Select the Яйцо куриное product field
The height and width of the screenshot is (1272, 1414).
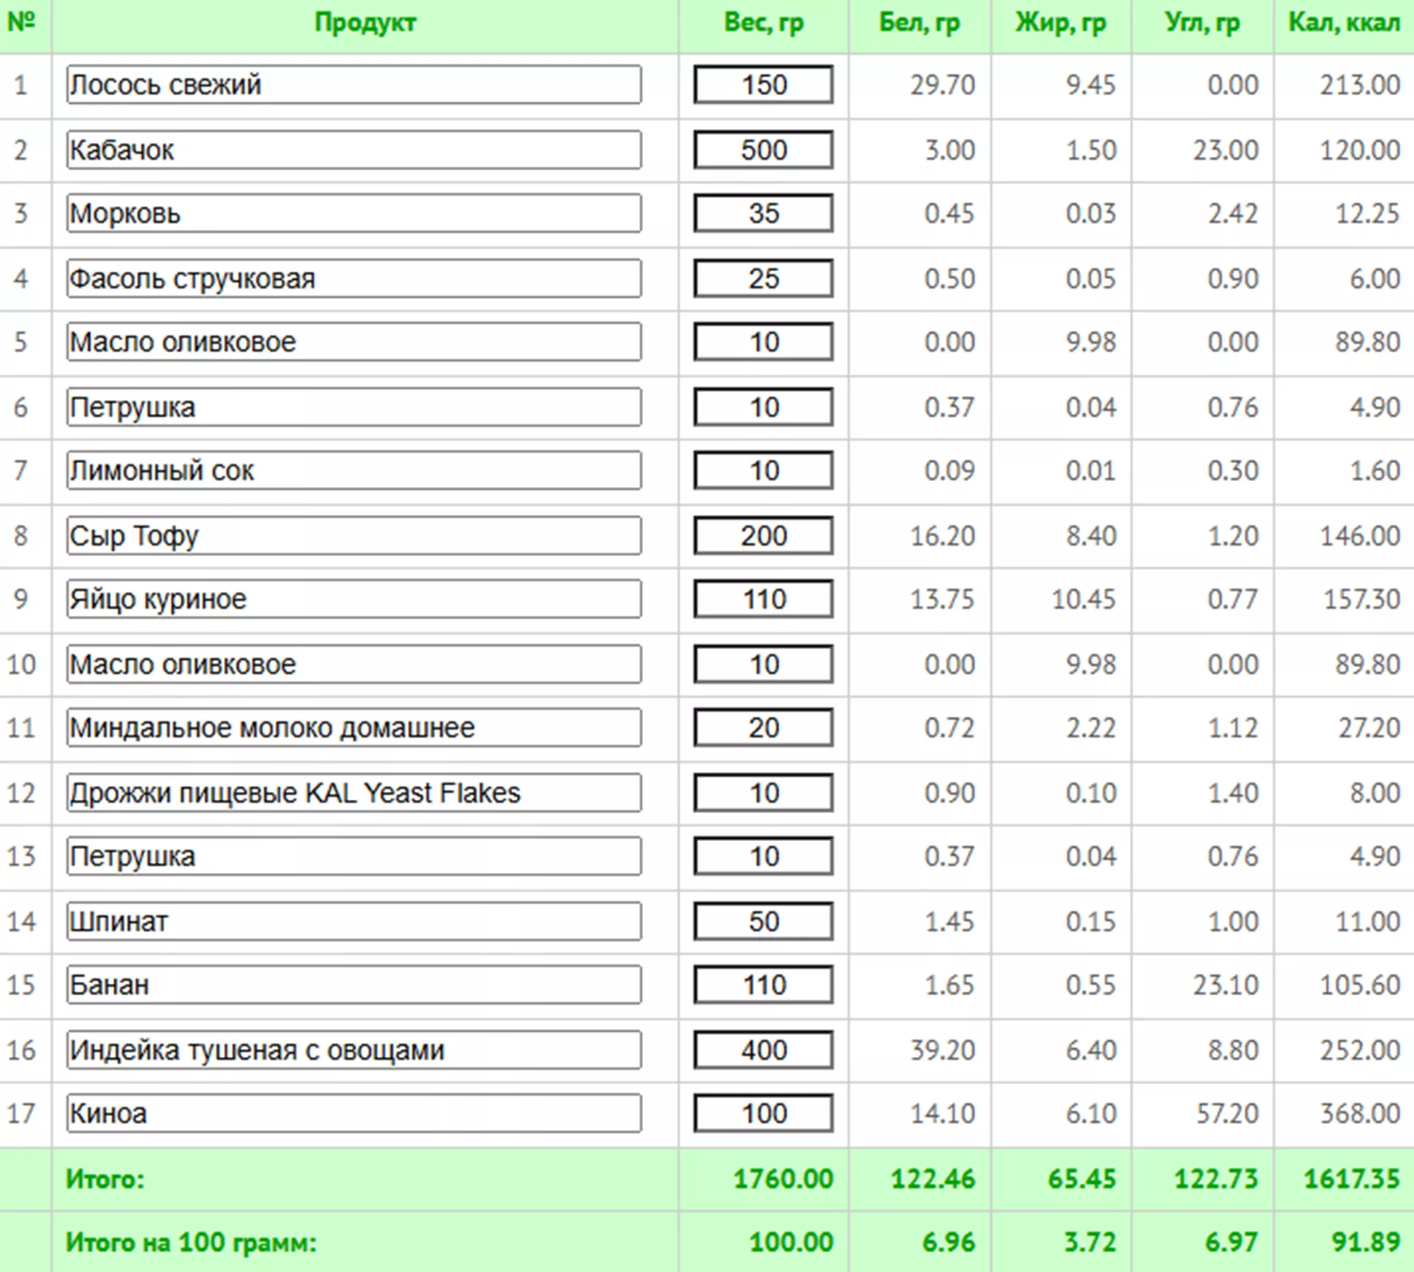pos(353,600)
